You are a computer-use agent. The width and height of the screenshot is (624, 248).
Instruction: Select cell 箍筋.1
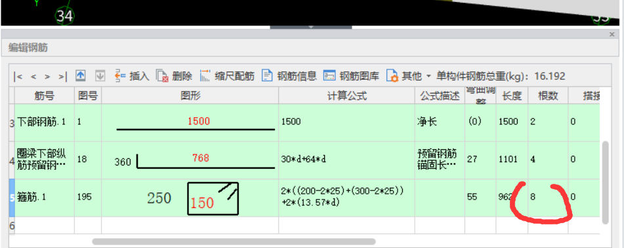pos(44,198)
